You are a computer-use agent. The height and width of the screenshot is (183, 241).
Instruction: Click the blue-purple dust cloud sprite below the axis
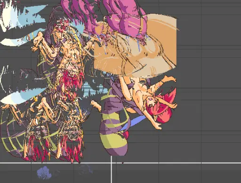pos(44,173)
